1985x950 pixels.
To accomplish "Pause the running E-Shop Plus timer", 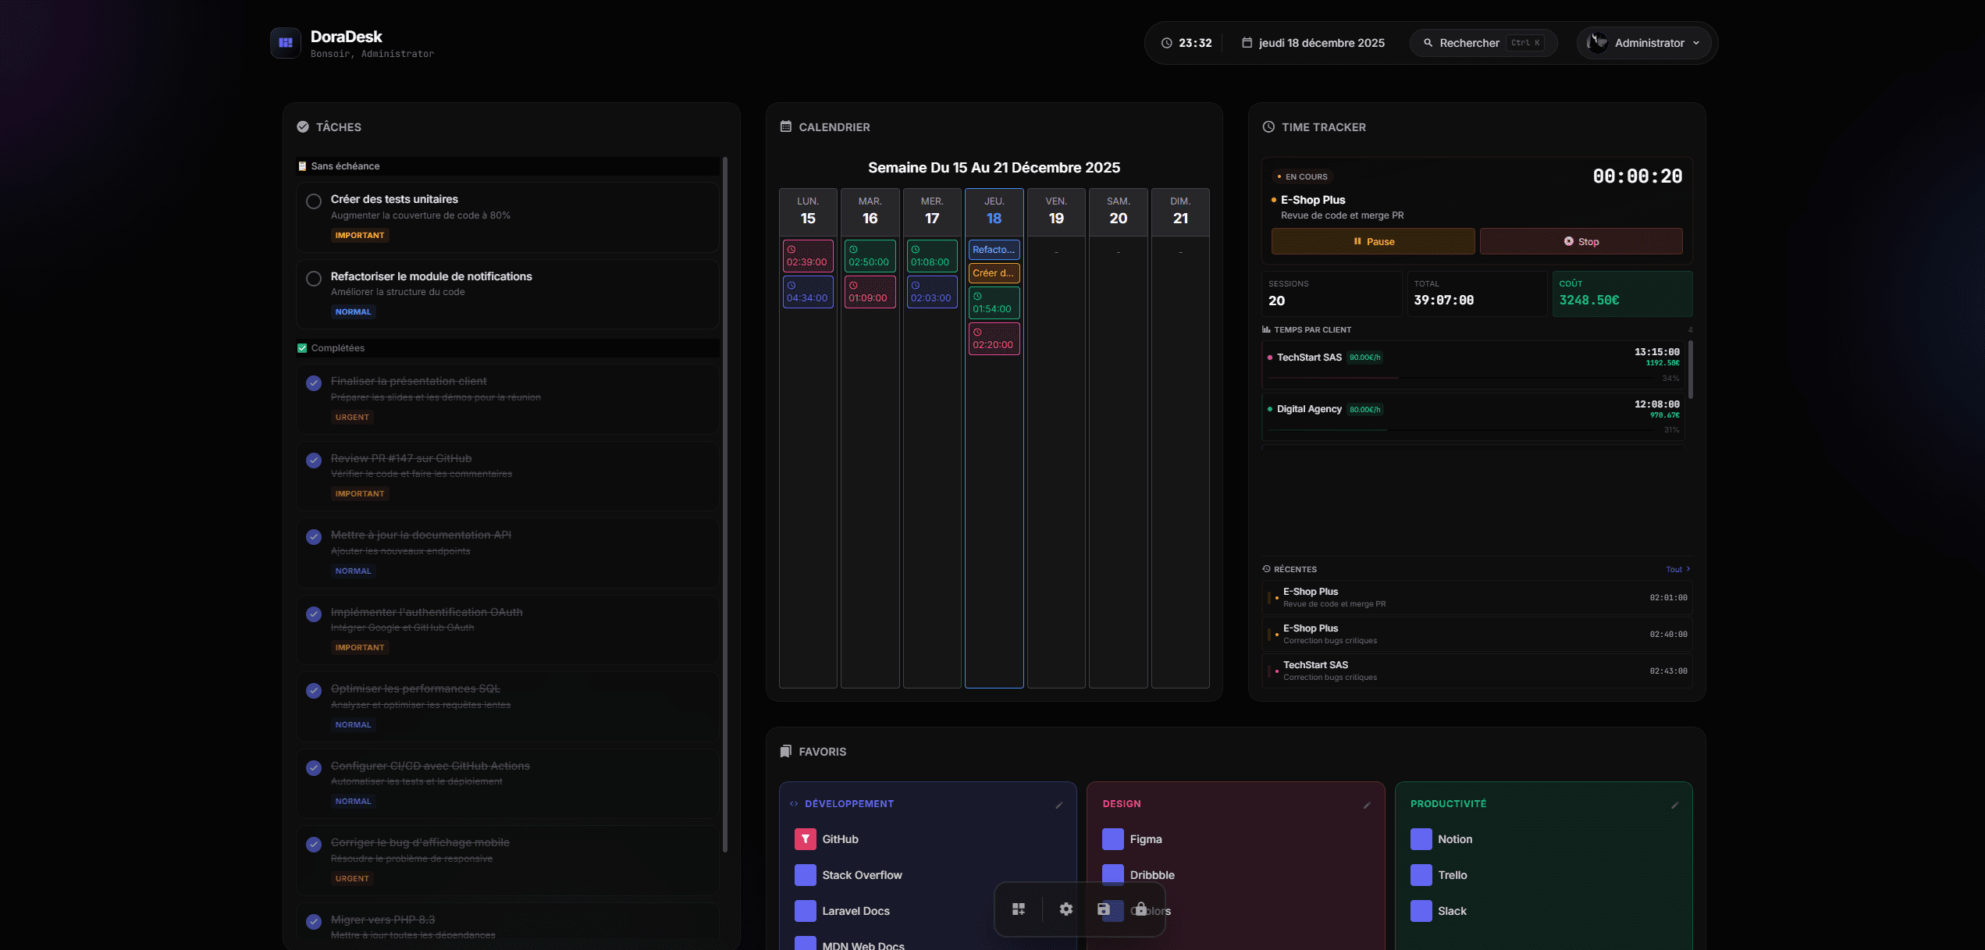I will [1372, 241].
